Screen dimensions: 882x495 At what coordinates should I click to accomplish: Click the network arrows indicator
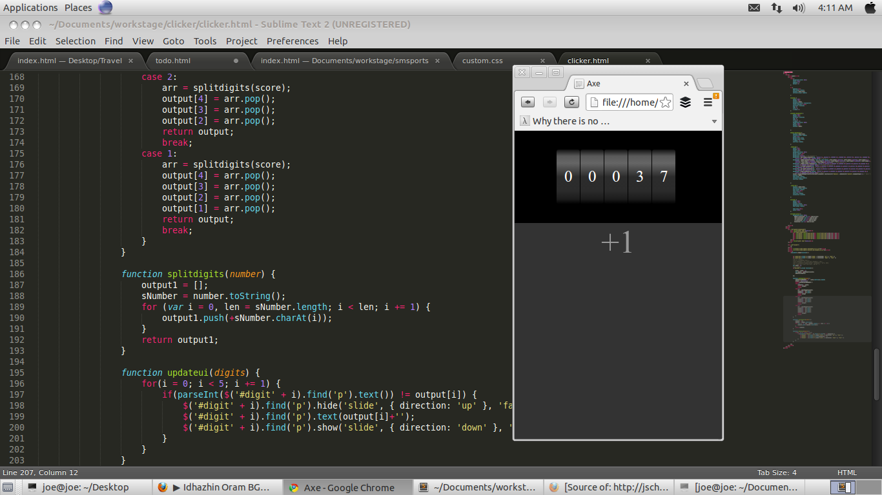[x=777, y=8]
